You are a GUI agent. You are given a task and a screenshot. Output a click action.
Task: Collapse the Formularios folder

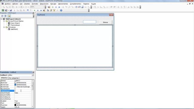4,27
